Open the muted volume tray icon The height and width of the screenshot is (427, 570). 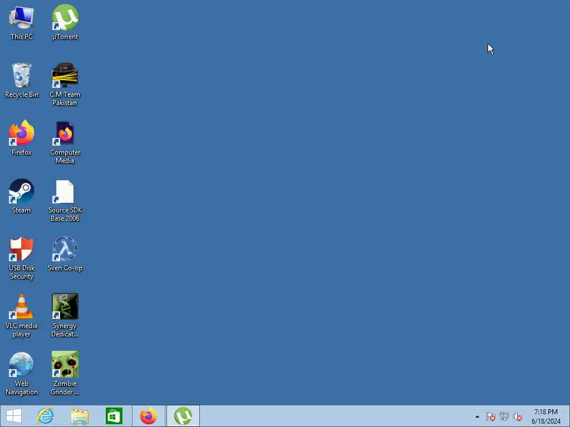click(x=518, y=416)
